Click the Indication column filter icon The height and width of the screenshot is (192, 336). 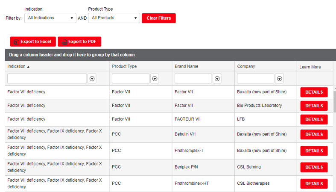tap(92, 79)
